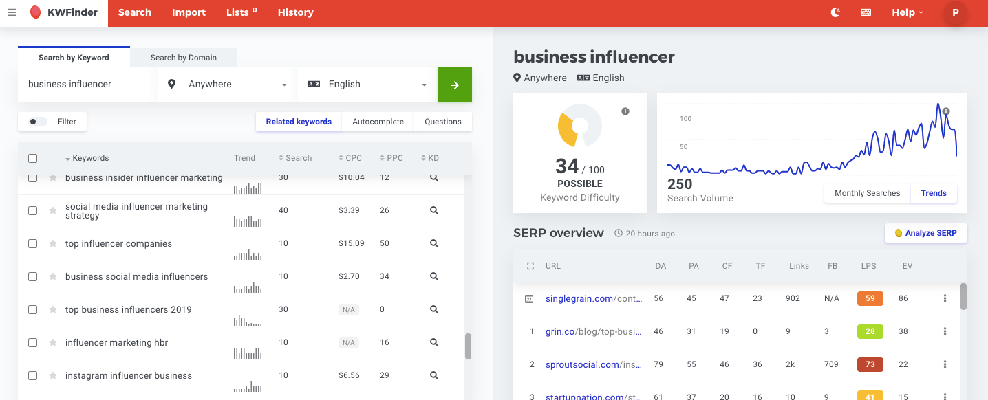988x400 pixels.
Task: Sort by KD column
Action: (429, 158)
